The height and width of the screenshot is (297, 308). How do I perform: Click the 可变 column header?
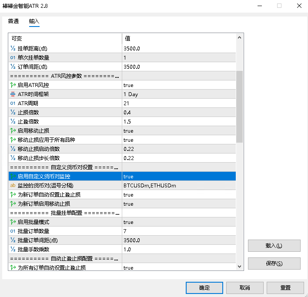[65, 38]
